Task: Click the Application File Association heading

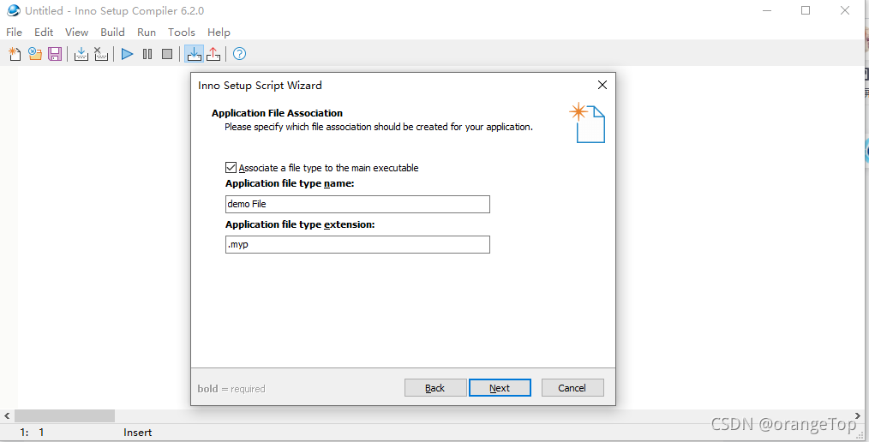Action: point(277,113)
